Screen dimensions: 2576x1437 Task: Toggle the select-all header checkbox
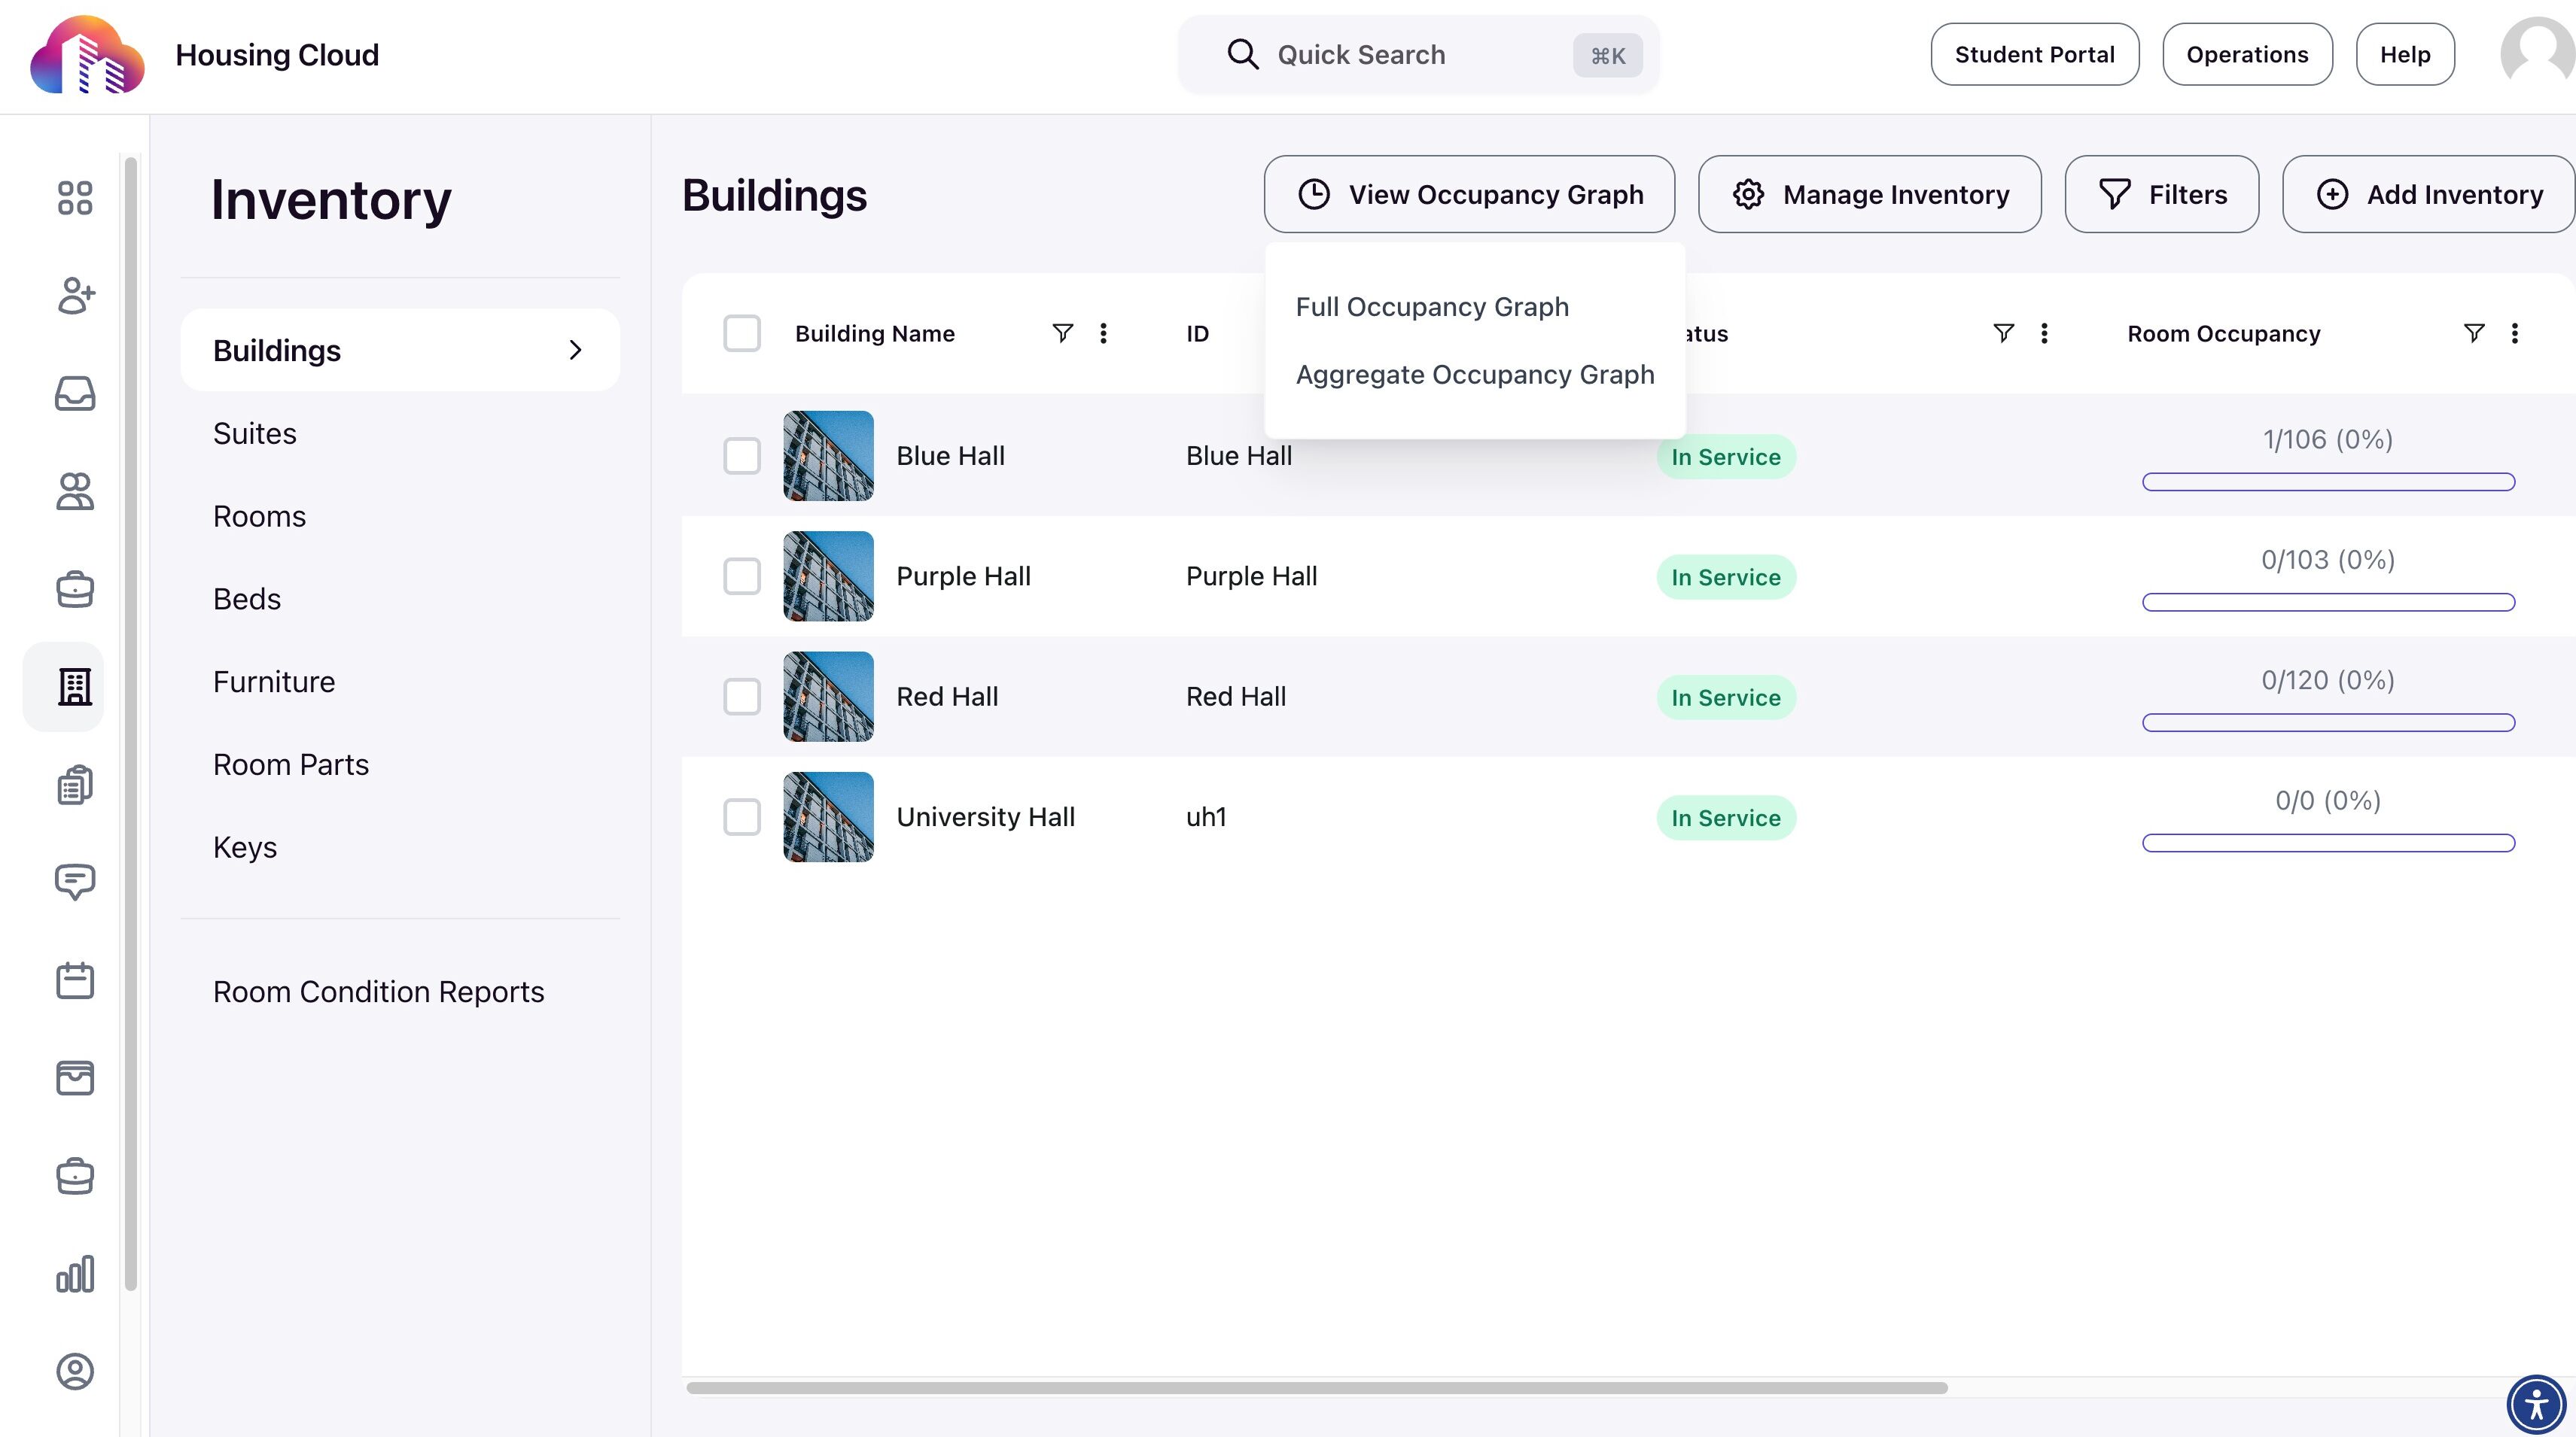(x=741, y=333)
